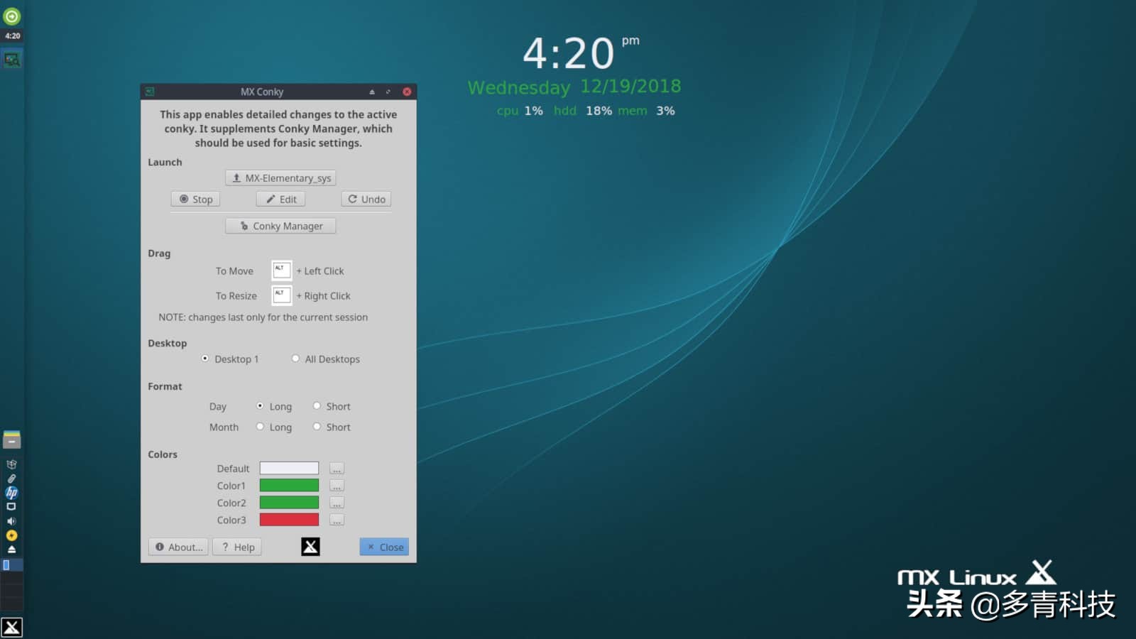Click the green logout button on the panel
The height and width of the screenshot is (639, 1136).
(12, 16)
